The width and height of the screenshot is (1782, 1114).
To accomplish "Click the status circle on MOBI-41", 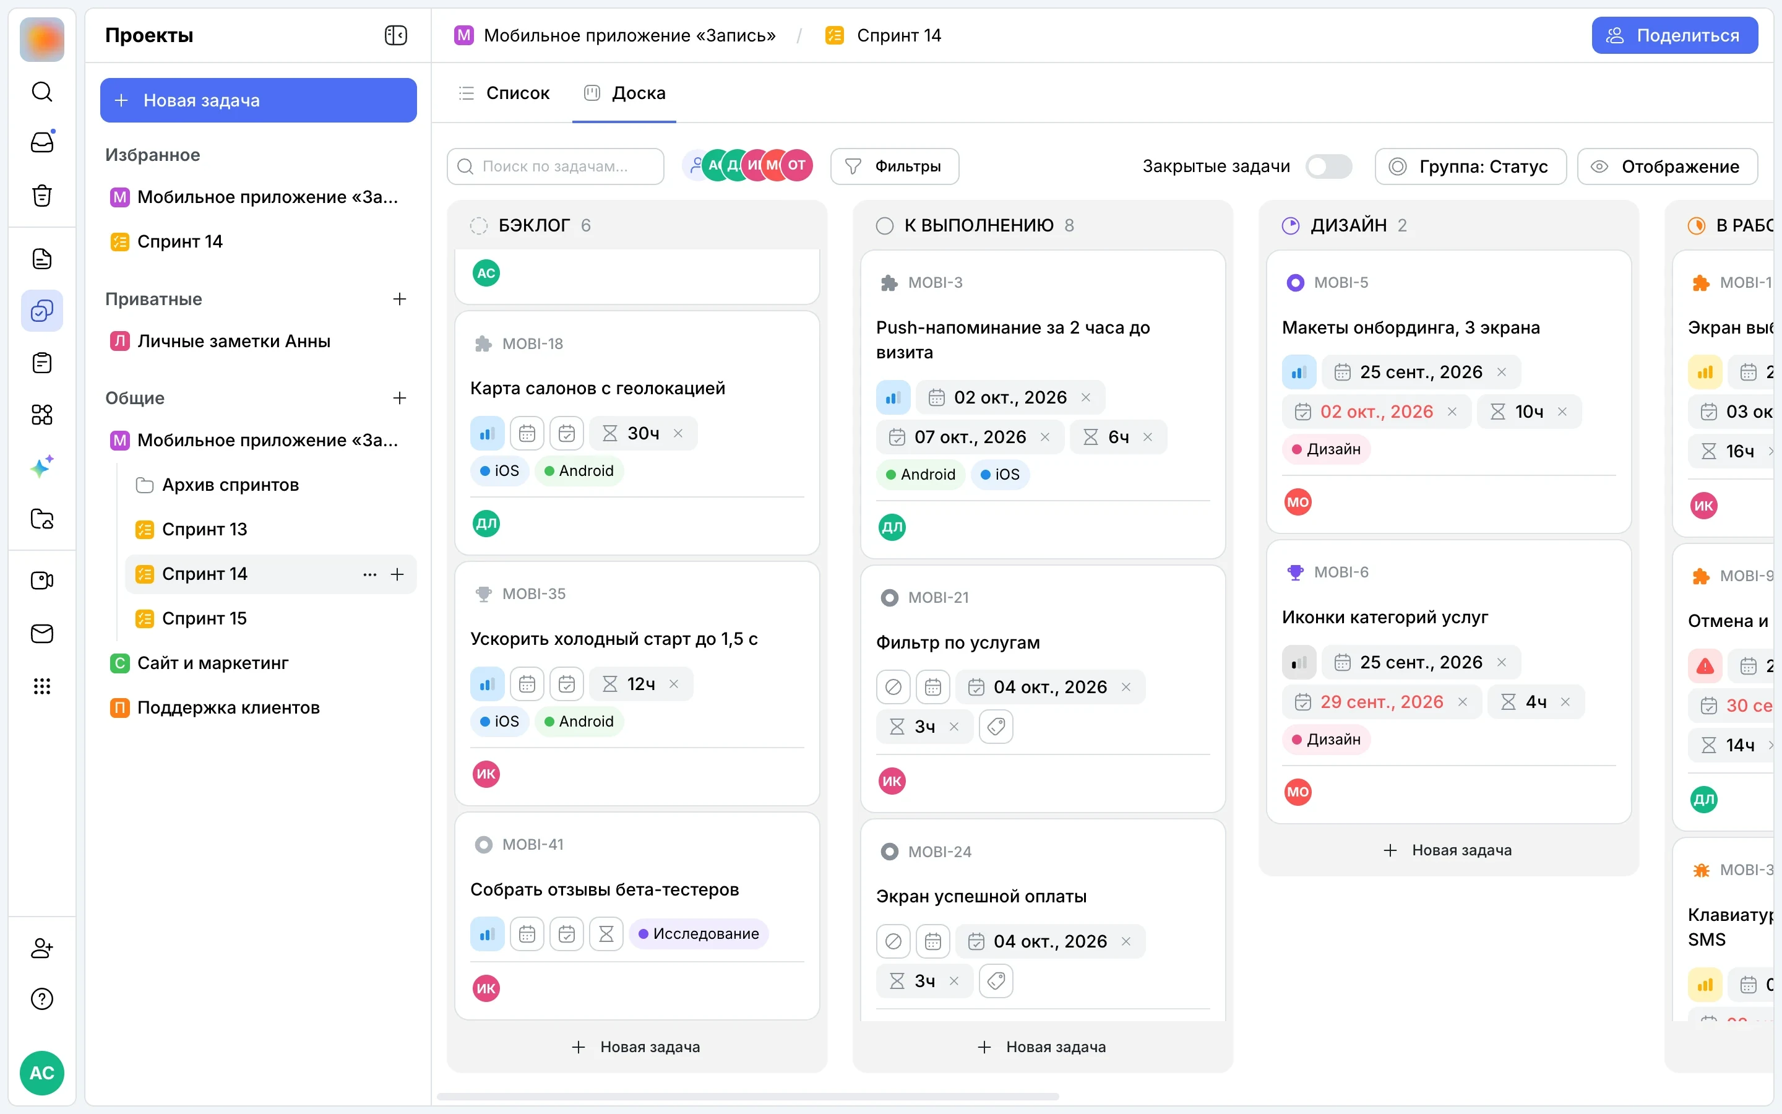I will coord(484,844).
